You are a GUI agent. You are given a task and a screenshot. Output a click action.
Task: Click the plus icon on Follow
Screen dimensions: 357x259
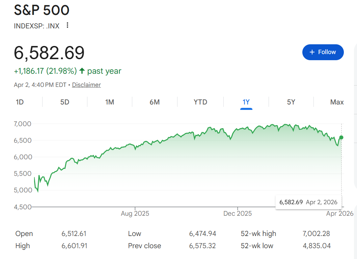312,52
